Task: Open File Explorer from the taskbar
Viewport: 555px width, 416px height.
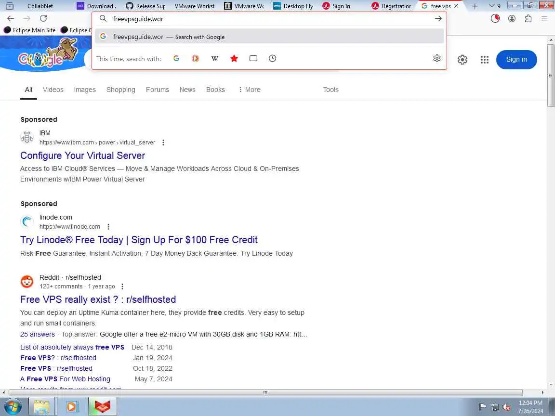Action: pos(41,407)
